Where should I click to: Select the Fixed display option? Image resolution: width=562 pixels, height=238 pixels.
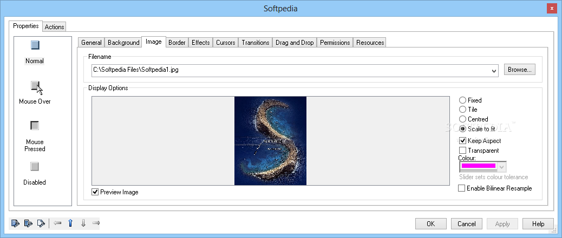tap(463, 100)
